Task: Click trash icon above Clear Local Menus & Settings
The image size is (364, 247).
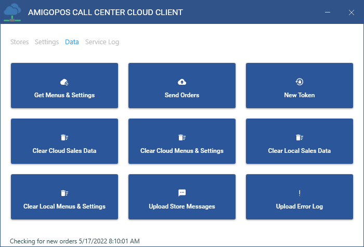Action: (64, 193)
